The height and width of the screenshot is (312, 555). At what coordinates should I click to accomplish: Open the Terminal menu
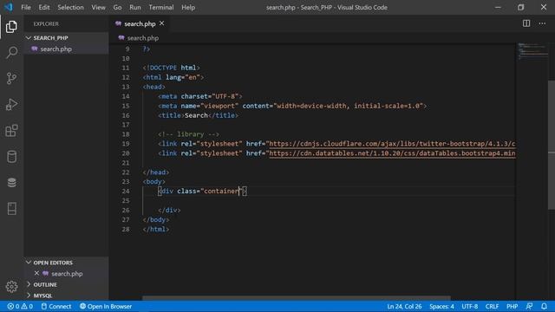pyautogui.click(x=161, y=7)
